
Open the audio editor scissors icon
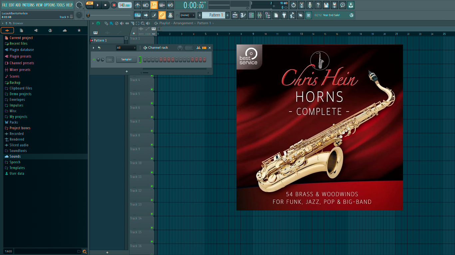coord(302,5)
